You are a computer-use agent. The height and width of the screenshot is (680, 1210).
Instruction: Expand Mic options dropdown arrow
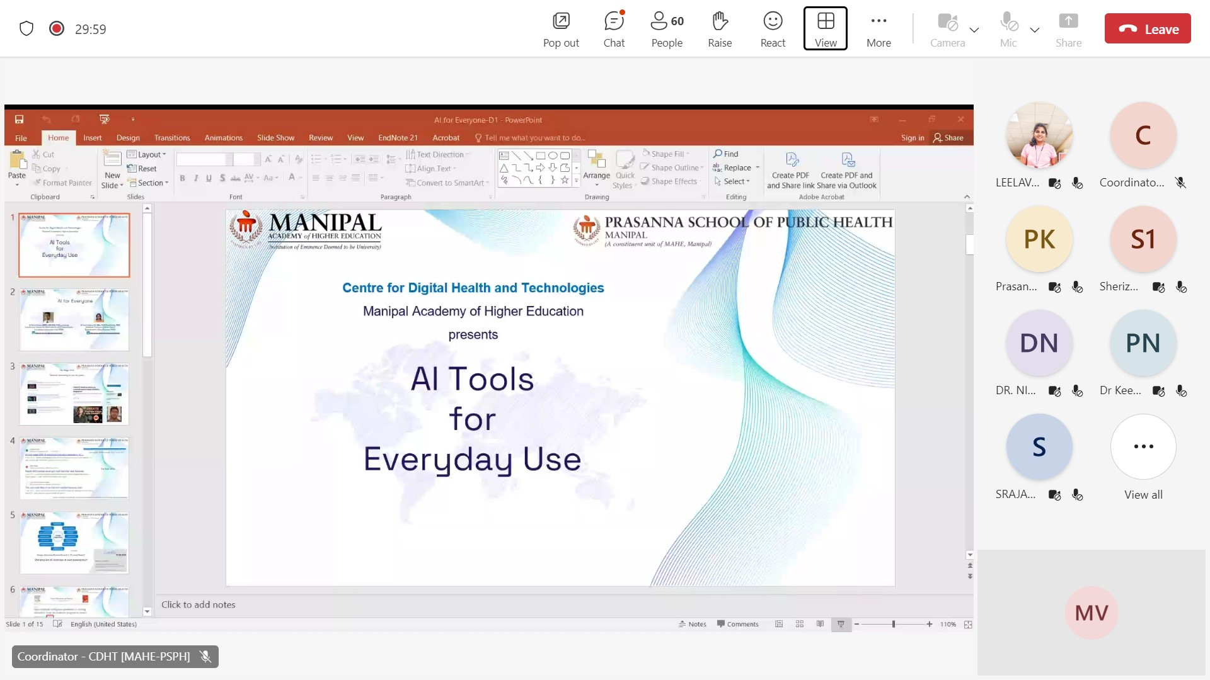point(1035,30)
